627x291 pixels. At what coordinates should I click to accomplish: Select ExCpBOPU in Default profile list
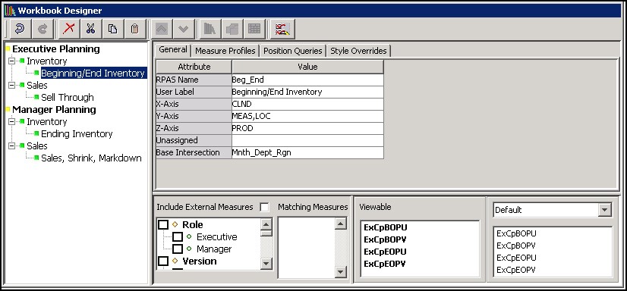(x=516, y=233)
